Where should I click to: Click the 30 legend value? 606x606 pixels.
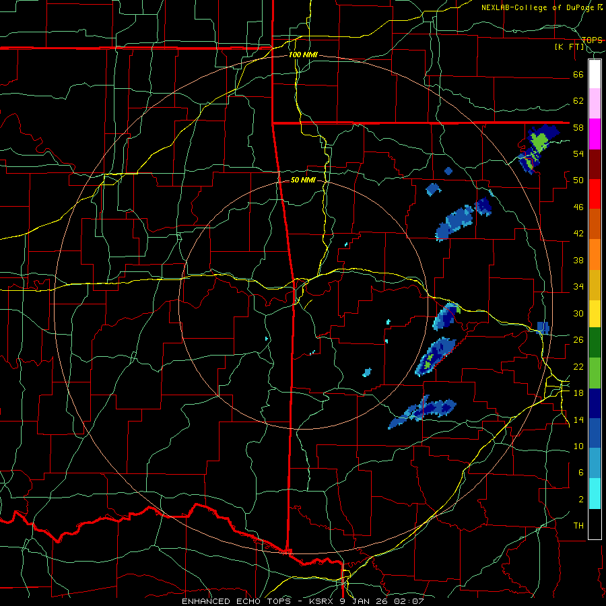[x=578, y=313]
